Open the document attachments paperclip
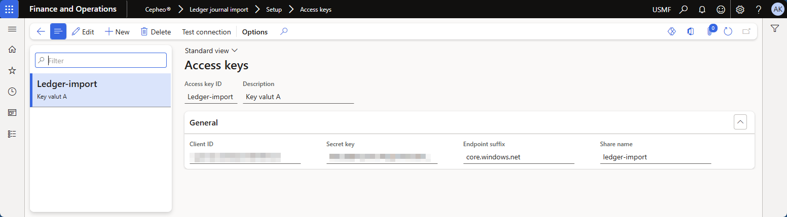Image resolution: width=787 pixels, height=217 pixels. point(709,31)
